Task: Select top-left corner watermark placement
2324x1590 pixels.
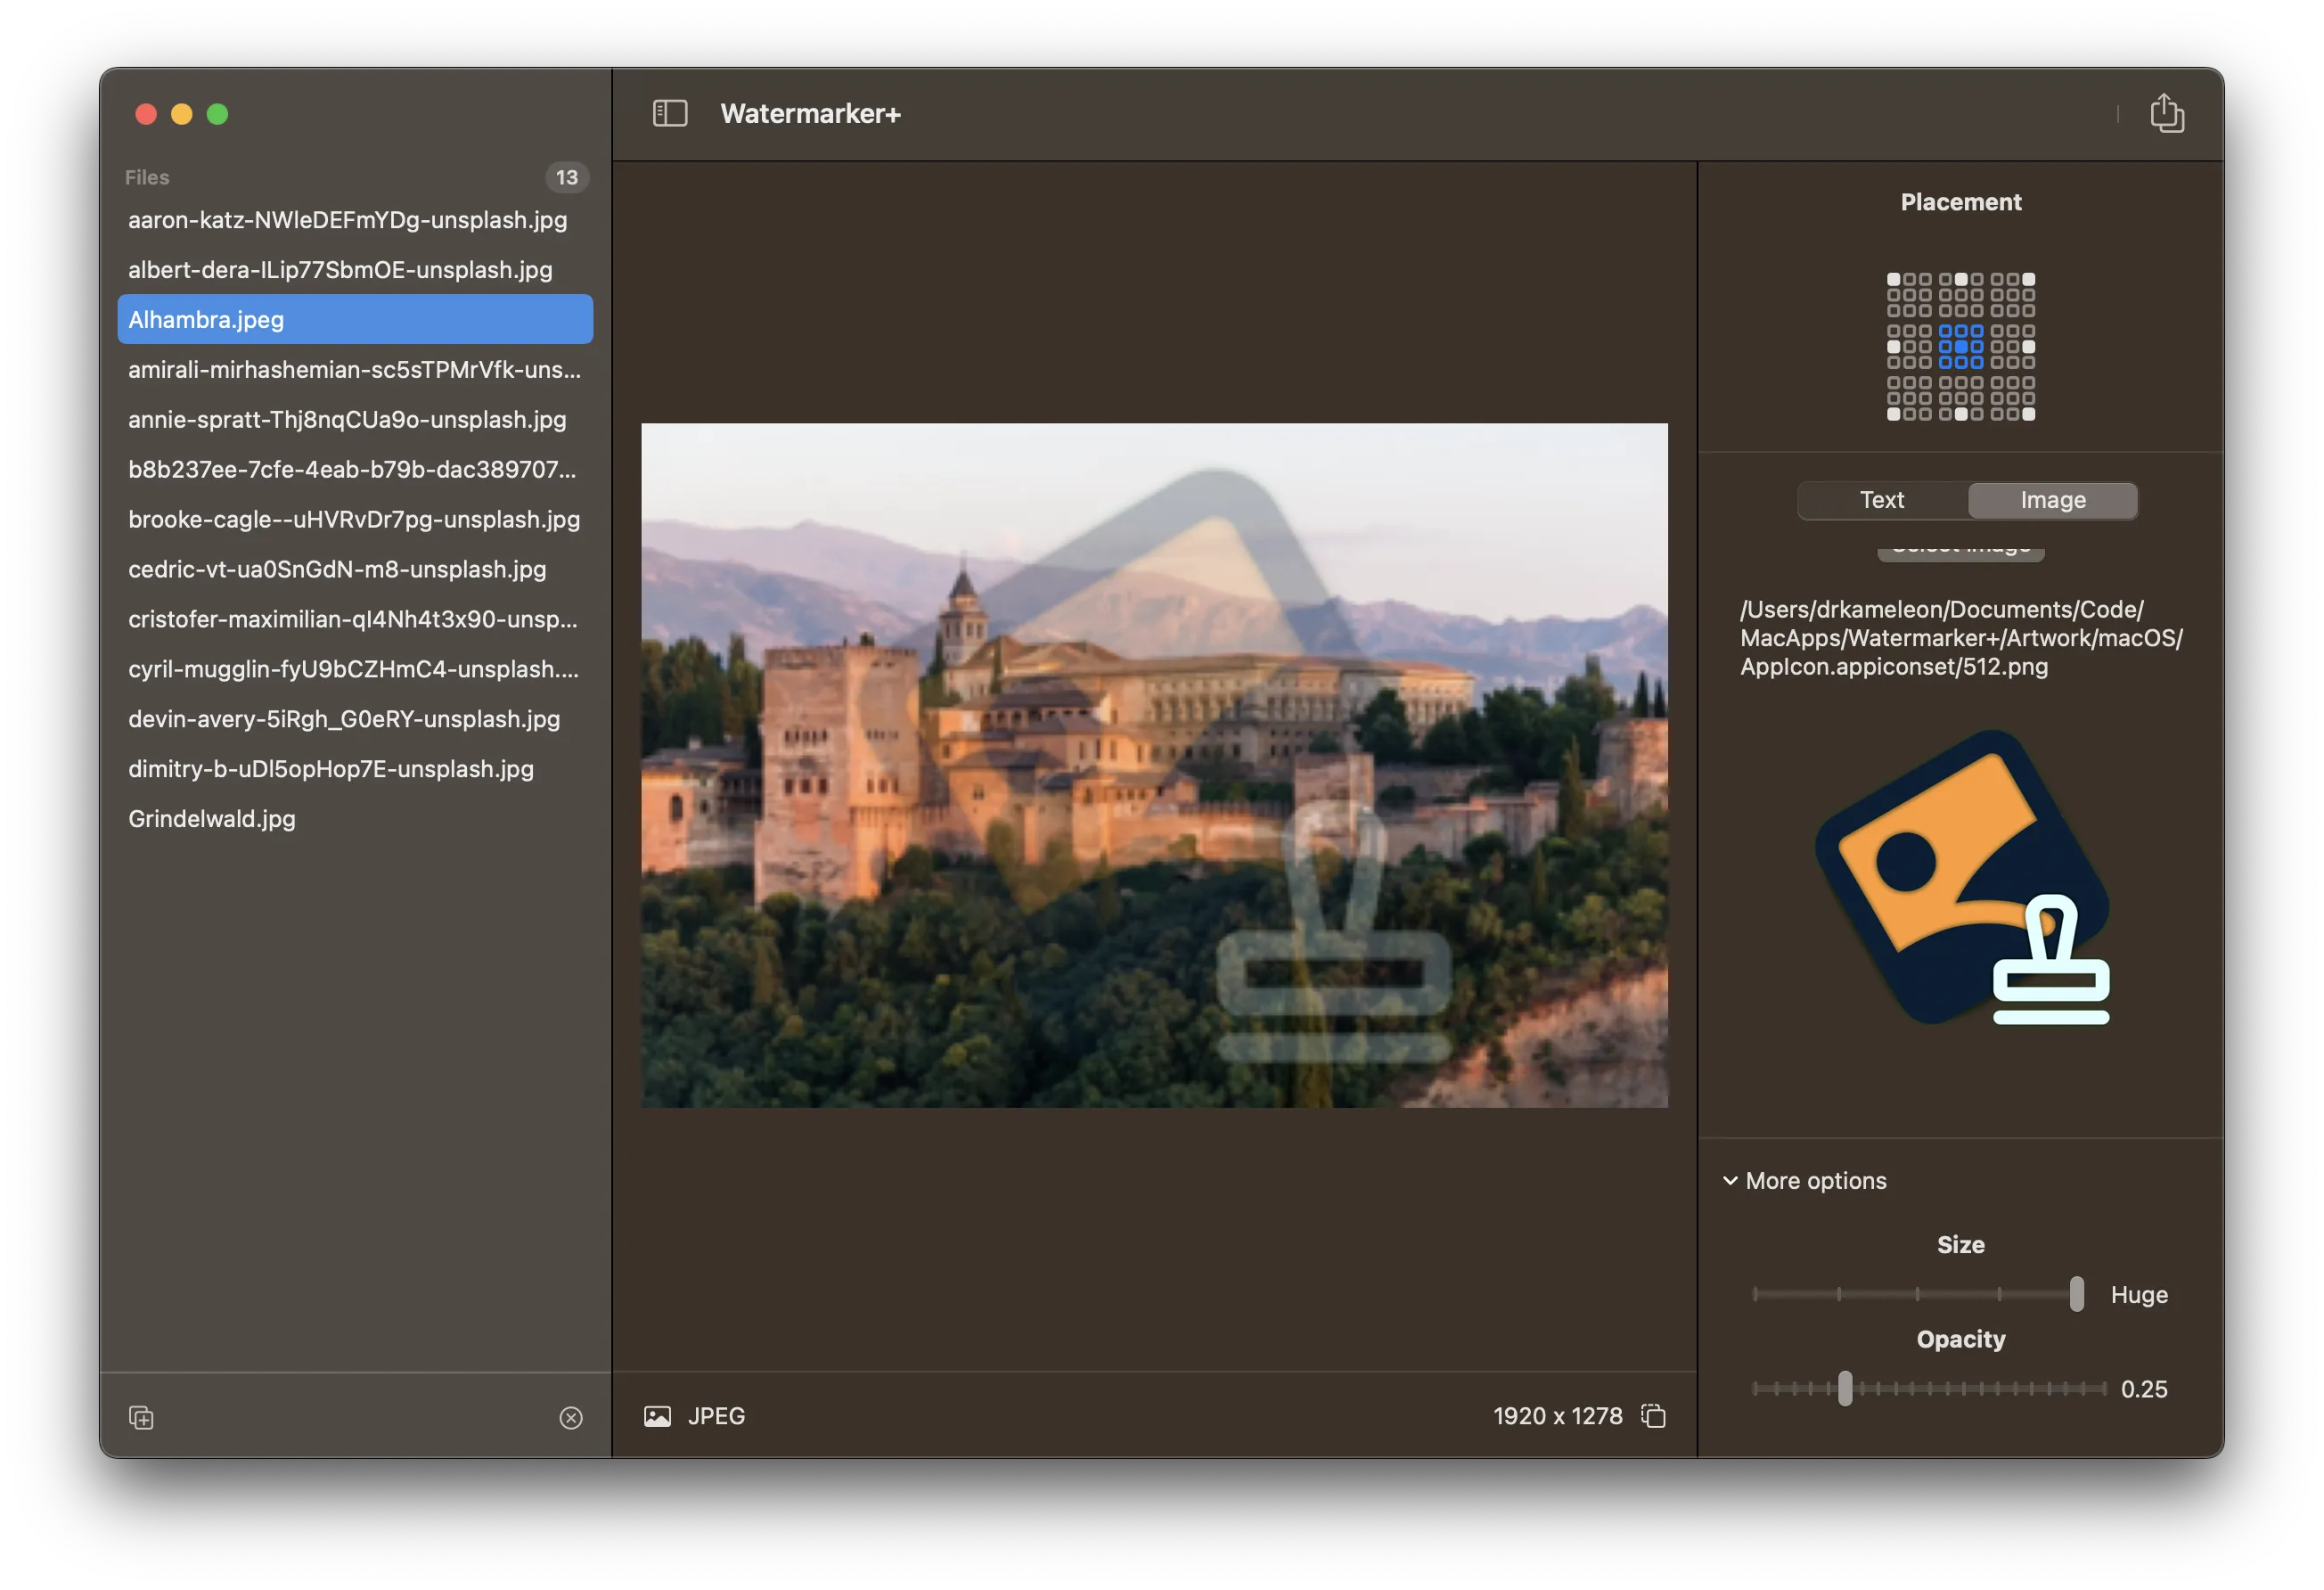Action: [1893, 279]
